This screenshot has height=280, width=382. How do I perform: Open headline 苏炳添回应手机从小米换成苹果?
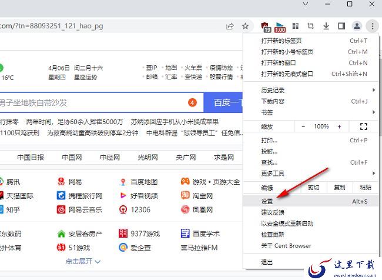(175, 122)
